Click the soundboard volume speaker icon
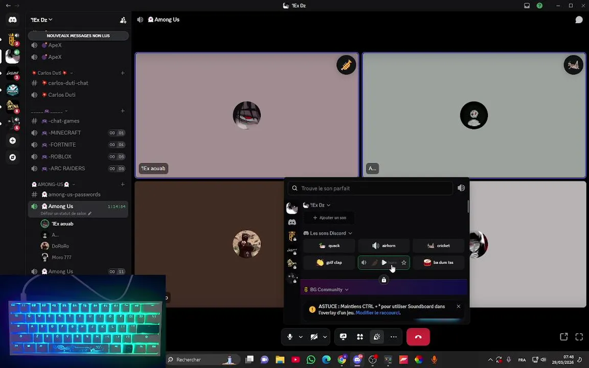 click(x=461, y=188)
